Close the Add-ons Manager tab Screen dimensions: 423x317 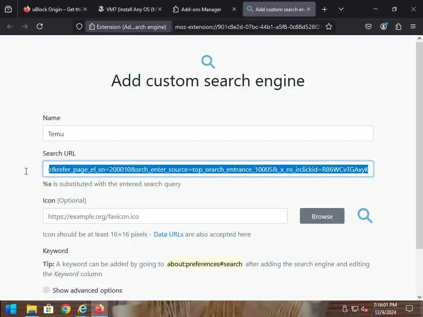pyautogui.click(x=234, y=9)
